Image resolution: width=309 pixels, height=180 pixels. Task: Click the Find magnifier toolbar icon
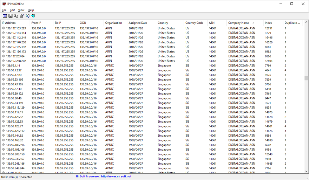tap(28, 16)
